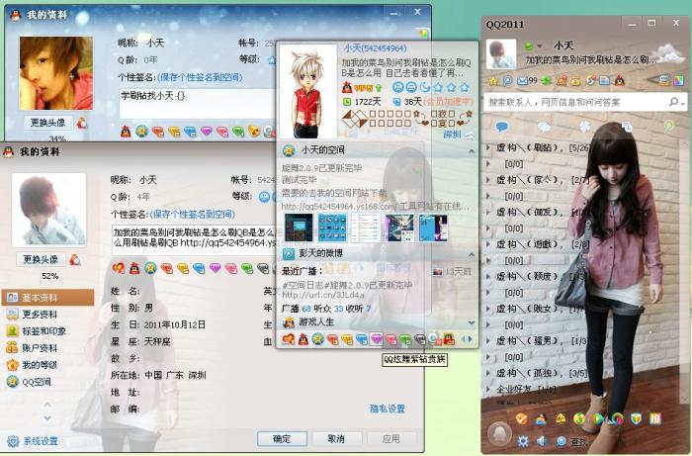
Task: Expand the 虚构＼(颓废) contact group
Action: [x=536, y=277]
